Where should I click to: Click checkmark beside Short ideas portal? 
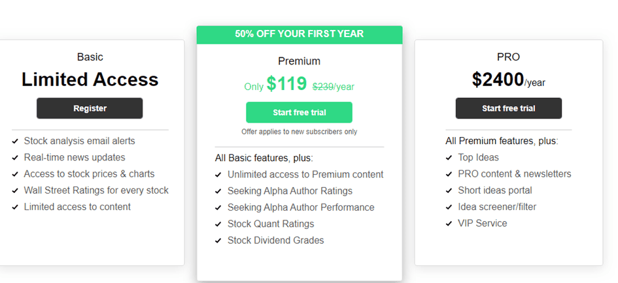pyautogui.click(x=449, y=191)
